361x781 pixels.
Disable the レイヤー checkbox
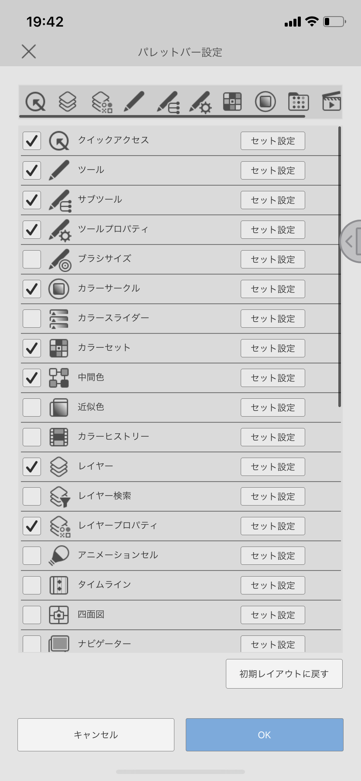(31, 466)
